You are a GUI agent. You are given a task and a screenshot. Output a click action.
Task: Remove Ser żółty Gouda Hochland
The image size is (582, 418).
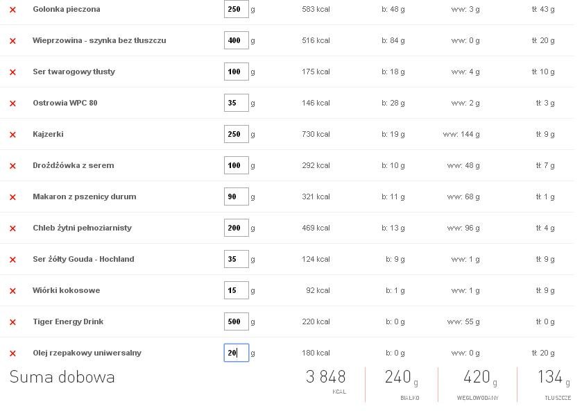[x=12, y=260]
